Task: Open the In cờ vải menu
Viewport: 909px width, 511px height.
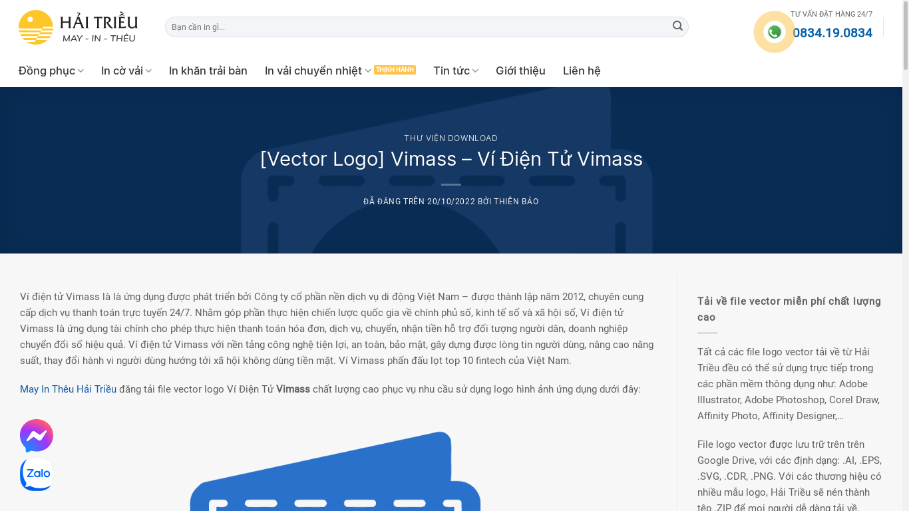Action: point(122,71)
